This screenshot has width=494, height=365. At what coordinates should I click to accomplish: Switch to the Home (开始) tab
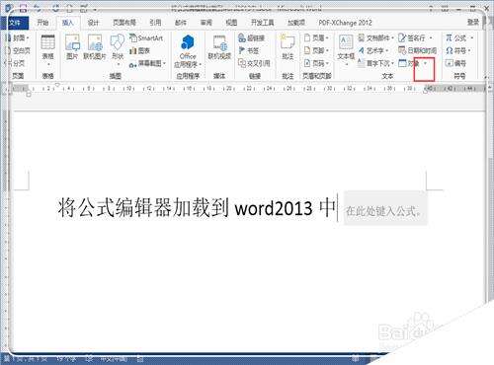[x=42, y=23]
